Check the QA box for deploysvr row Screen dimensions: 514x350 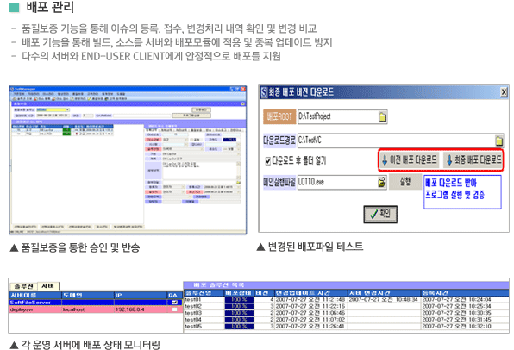click(174, 309)
